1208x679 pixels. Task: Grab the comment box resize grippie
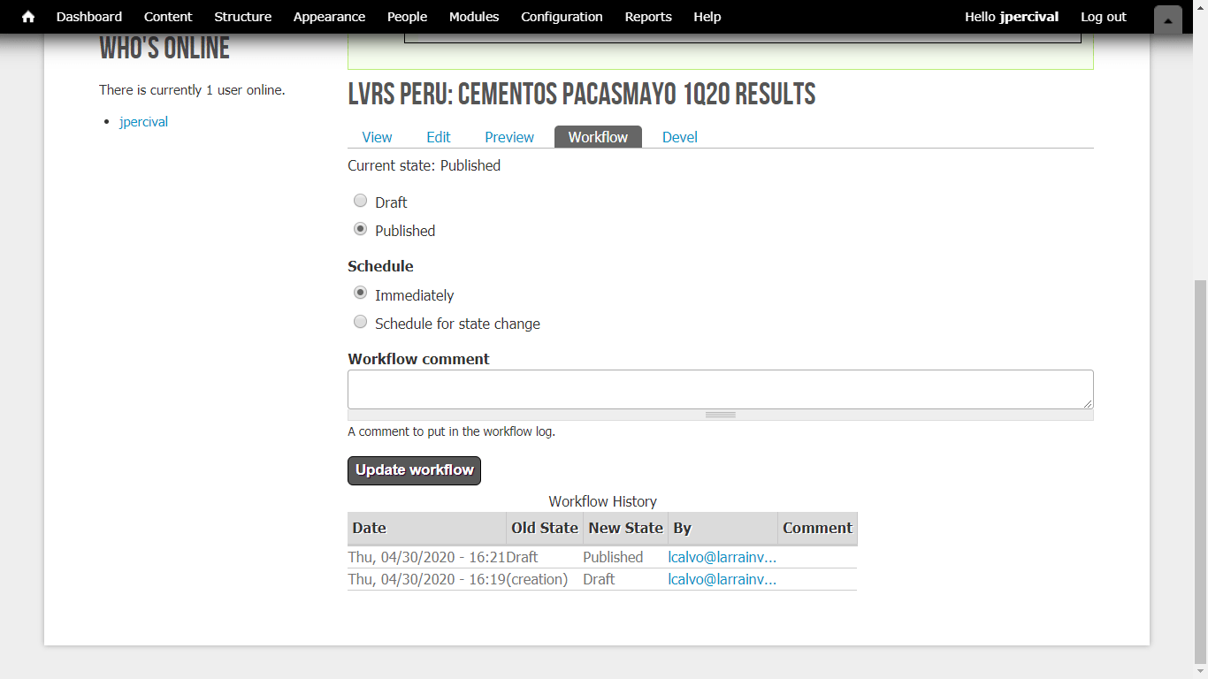(720, 415)
